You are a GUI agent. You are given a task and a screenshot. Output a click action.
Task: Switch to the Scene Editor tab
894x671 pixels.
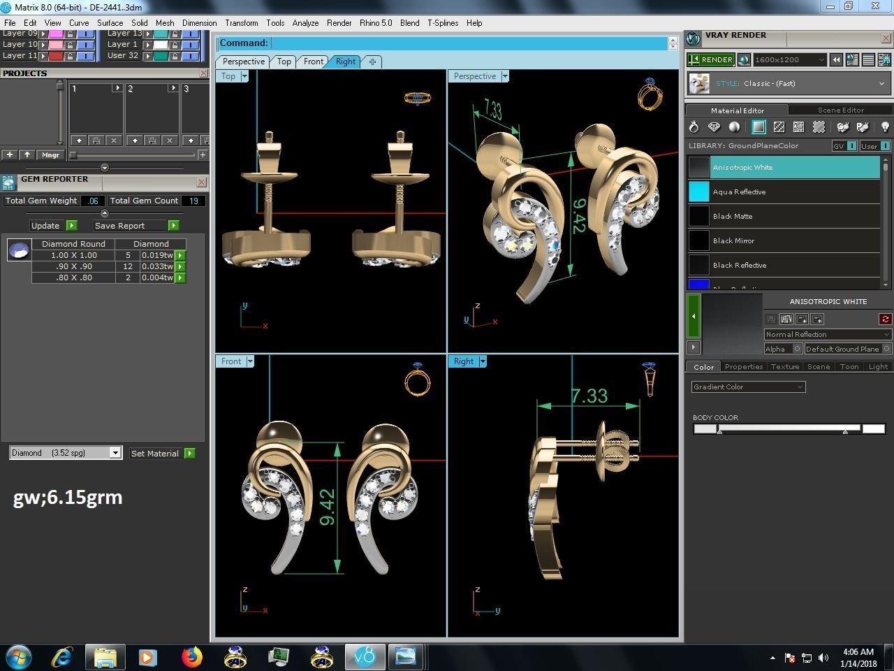[x=840, y=110]
